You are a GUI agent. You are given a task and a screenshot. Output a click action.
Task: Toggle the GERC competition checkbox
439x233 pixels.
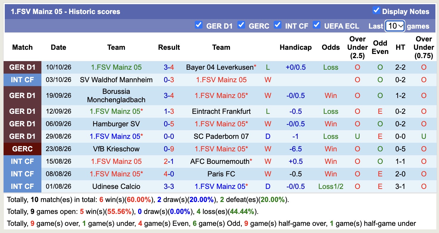pyautogui.click(x=241, y=25)
